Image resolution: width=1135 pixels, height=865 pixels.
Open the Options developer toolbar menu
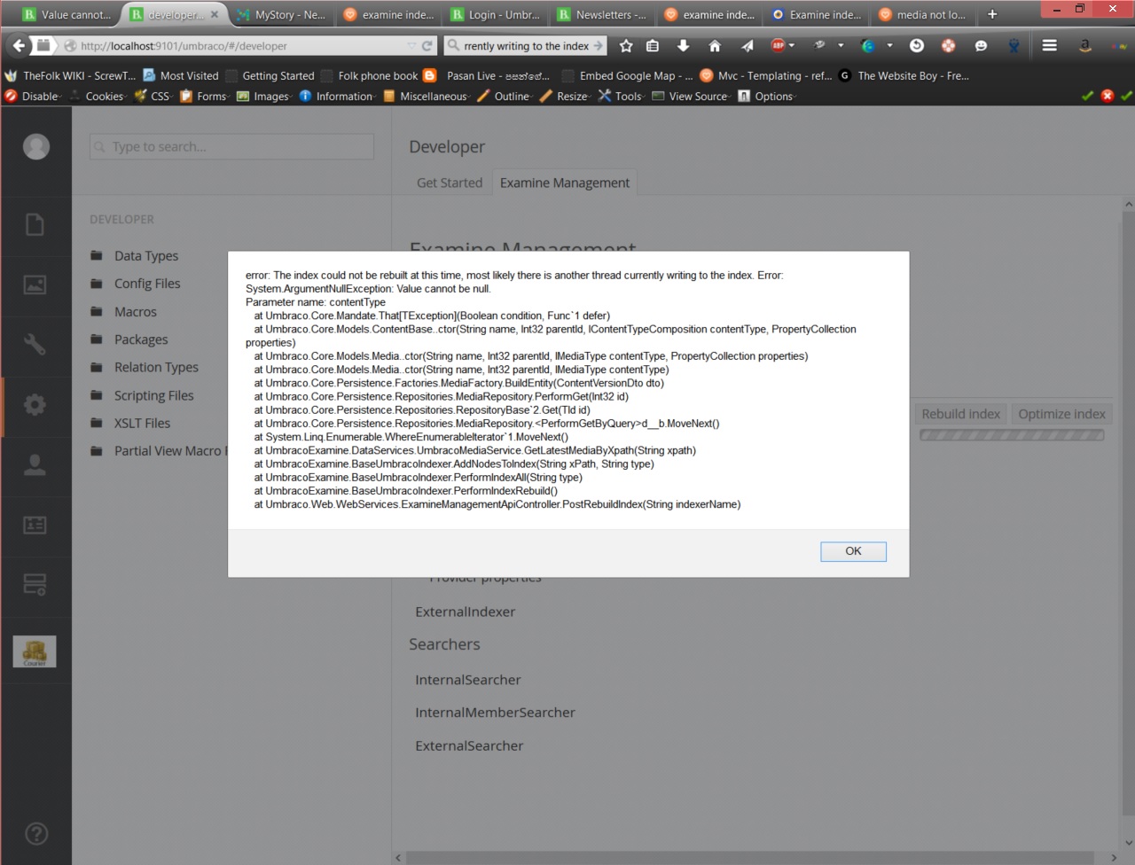tap(767, 96)
